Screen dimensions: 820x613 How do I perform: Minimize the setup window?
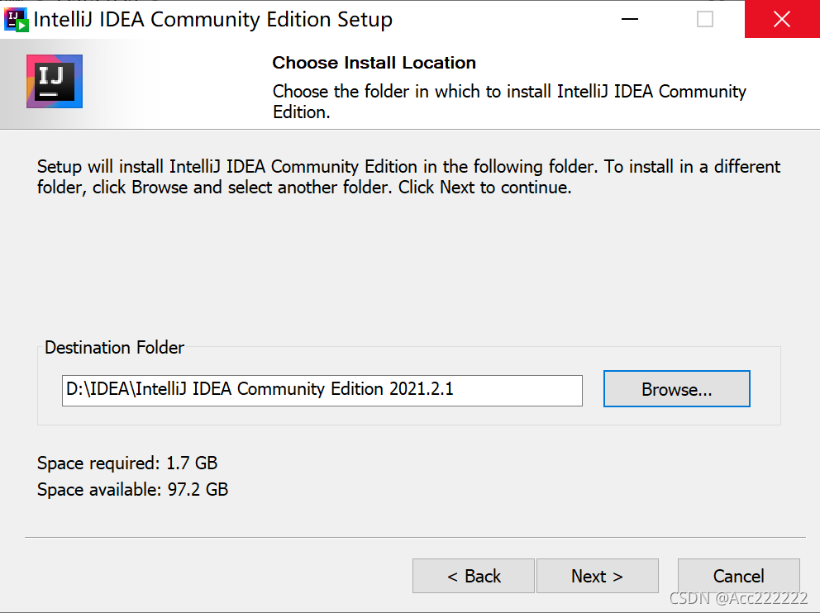(628, 19)
